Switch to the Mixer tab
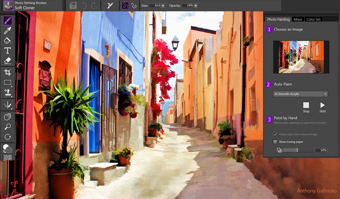The width and height of the screenshot is (340, 199). (298, 19)
